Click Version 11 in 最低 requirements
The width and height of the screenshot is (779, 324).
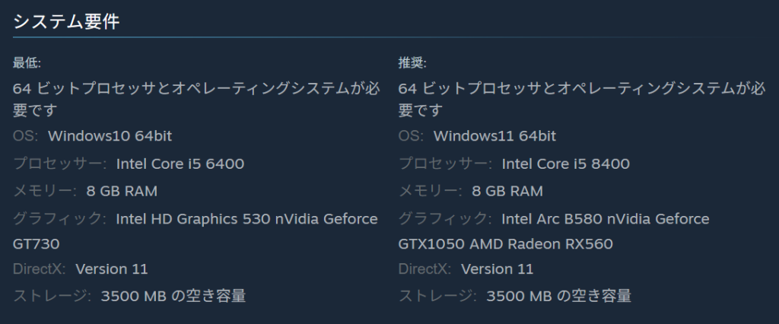(x=112, y=269)
